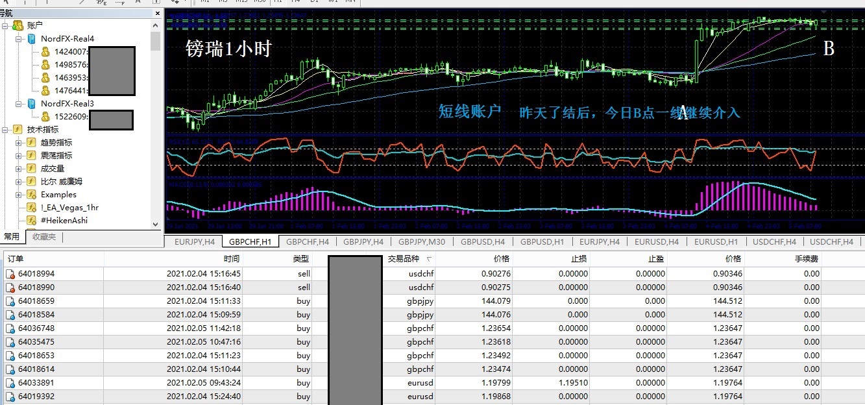Screen dimensions: 865x405
Task: Click the buy order icon for 64036748
Action: (x=10, y=328)
